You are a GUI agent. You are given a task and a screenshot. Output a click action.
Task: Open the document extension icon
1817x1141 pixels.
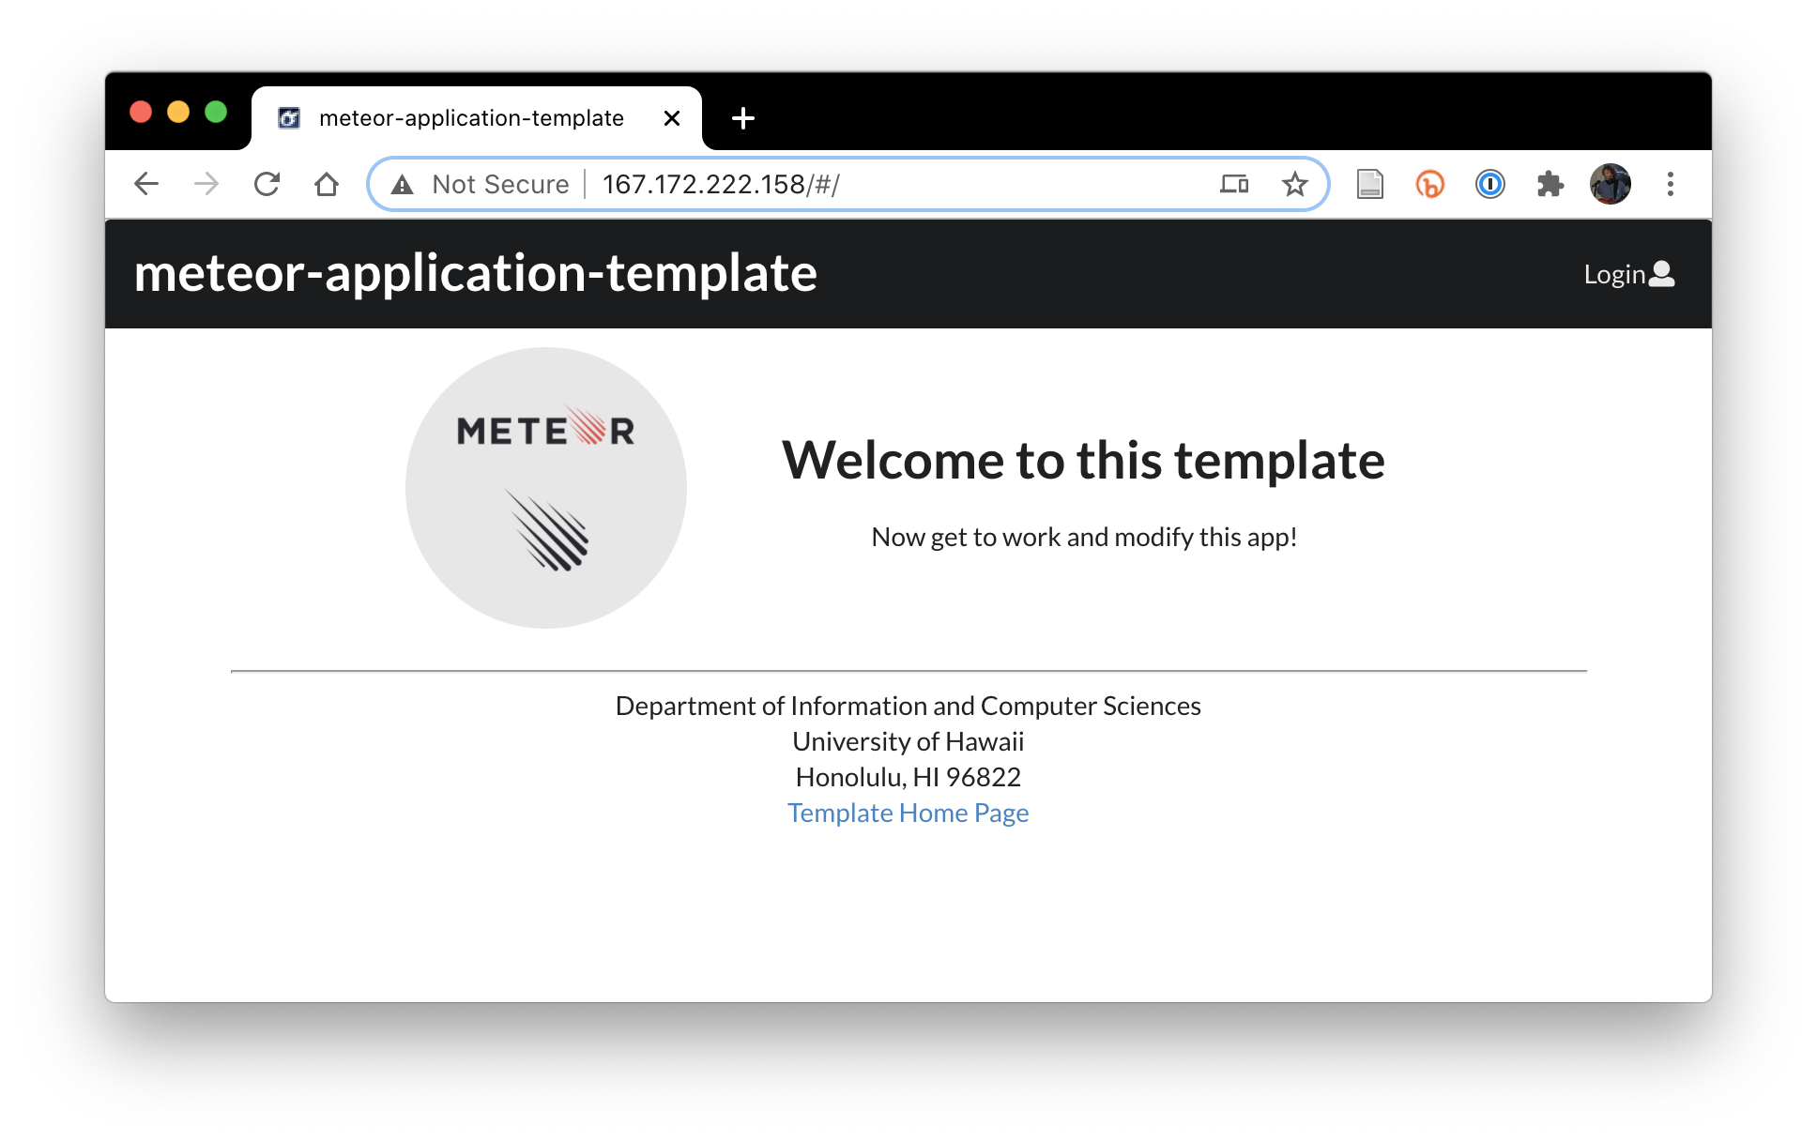point(1369,184)
